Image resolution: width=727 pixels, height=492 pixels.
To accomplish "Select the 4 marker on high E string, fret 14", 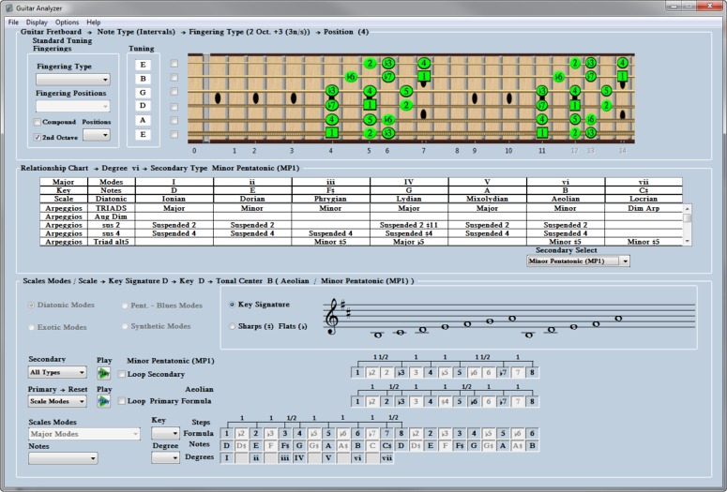I will [x=623, y=63].
